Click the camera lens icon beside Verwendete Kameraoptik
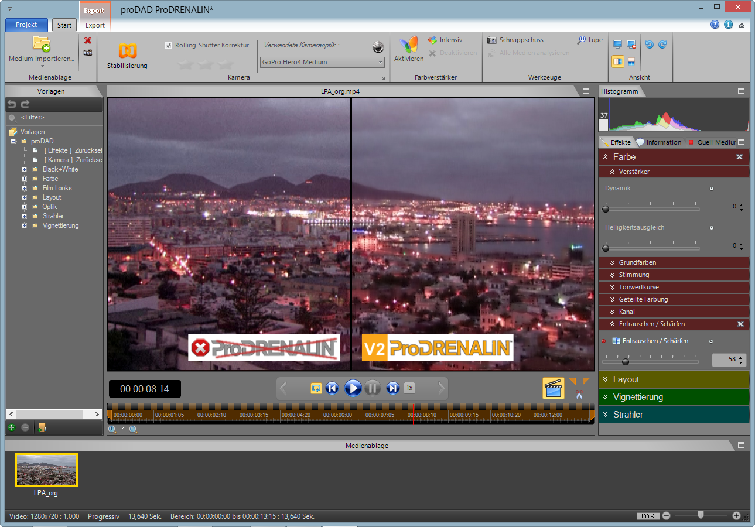 pyautogui.click(x=378, y=47)
